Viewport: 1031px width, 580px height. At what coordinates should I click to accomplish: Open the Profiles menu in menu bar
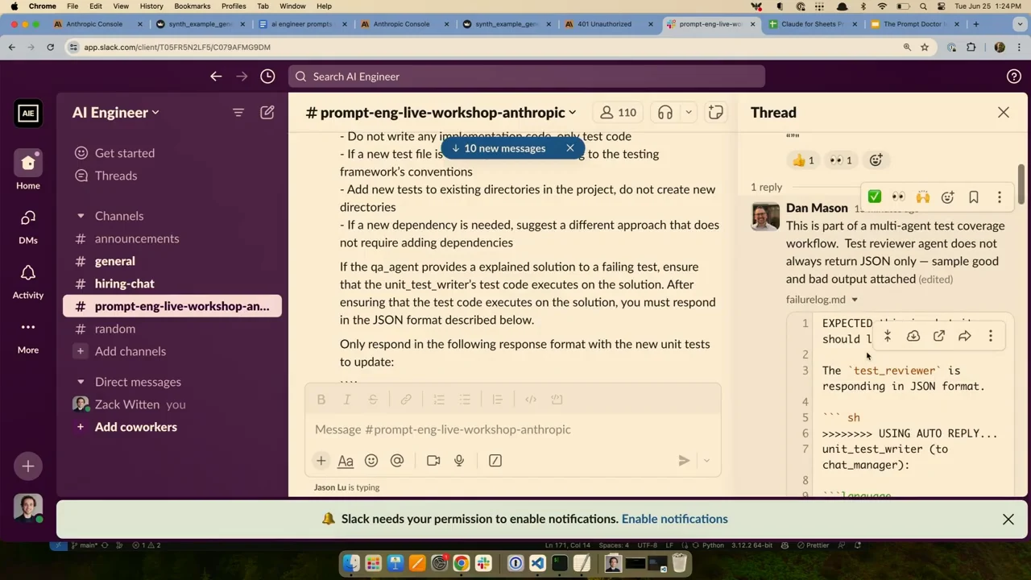233,6
